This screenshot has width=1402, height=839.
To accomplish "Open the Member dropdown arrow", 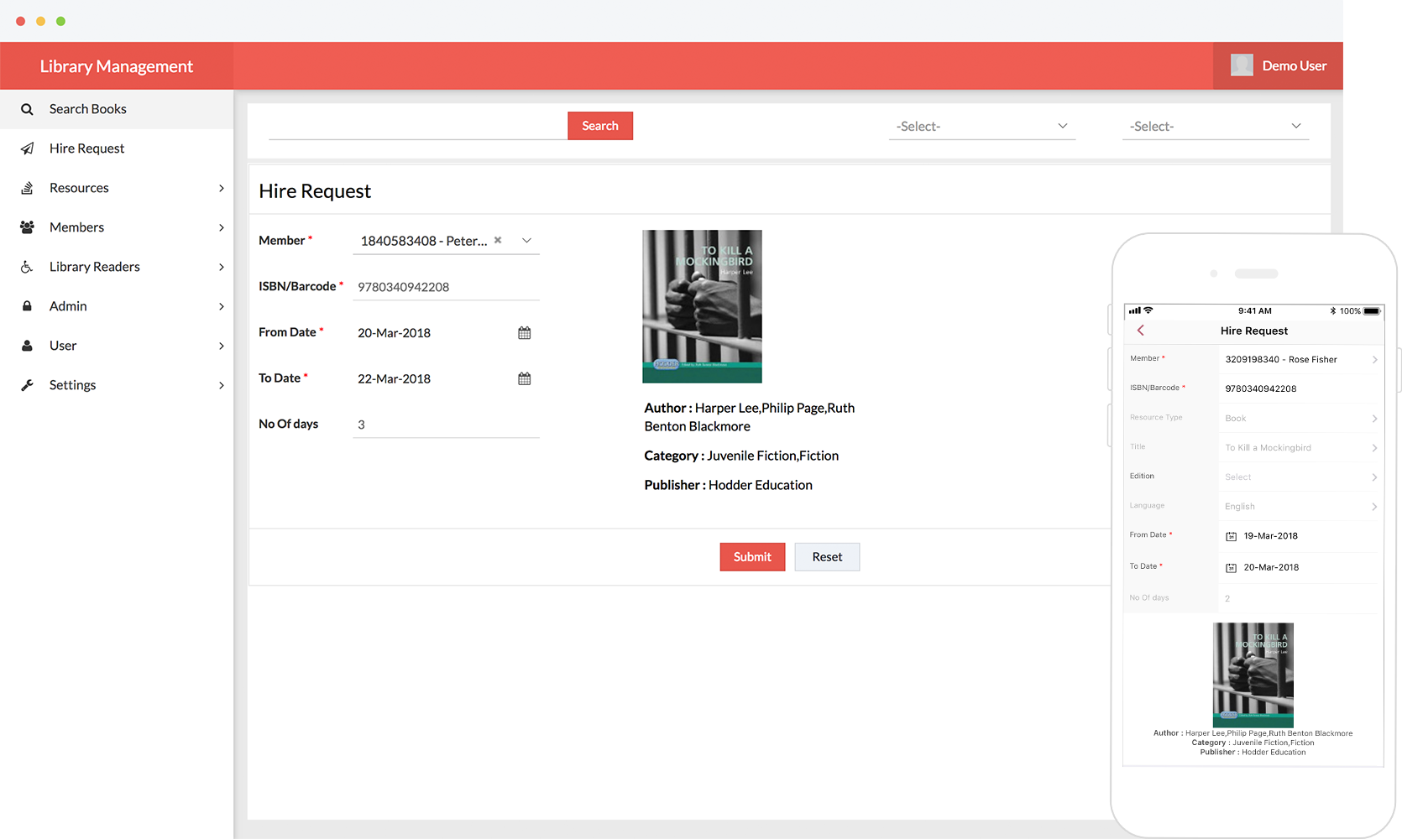I will point(526,241).
